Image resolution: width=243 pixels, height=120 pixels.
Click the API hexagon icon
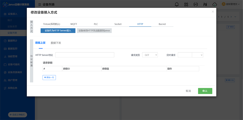[196, 4]
